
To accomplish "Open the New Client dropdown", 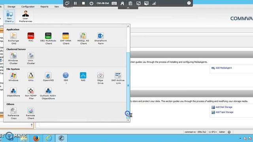I will [9, 17].
